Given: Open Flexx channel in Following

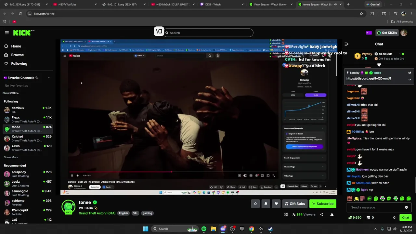Looking at the screenshot, I should pos(28,119).
